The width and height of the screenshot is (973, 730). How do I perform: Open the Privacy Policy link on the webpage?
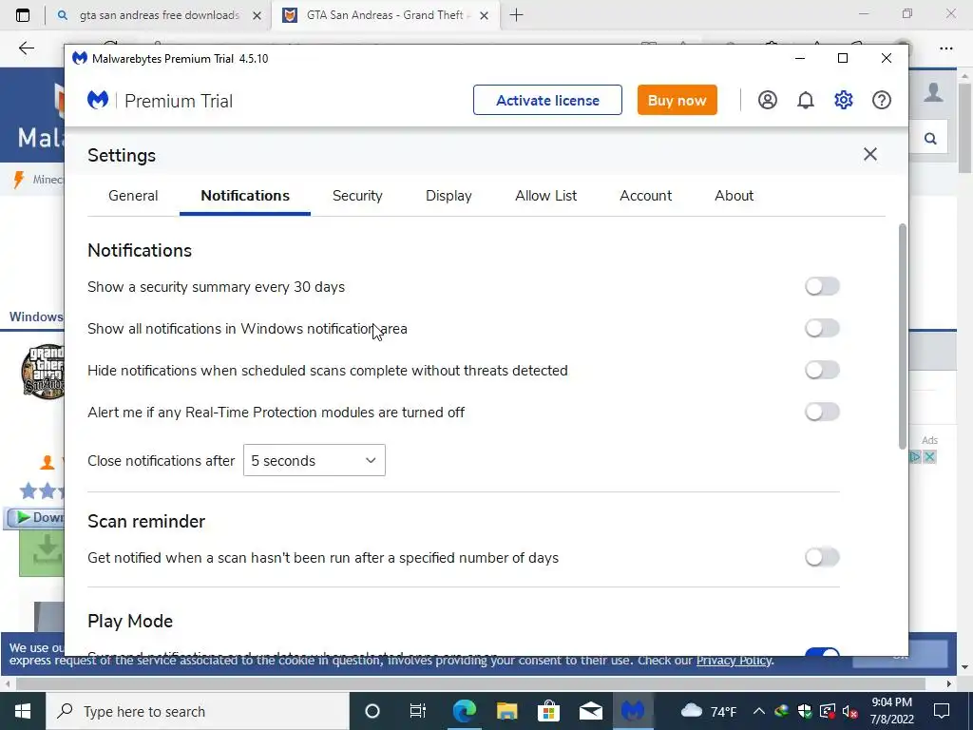point(735,661)
